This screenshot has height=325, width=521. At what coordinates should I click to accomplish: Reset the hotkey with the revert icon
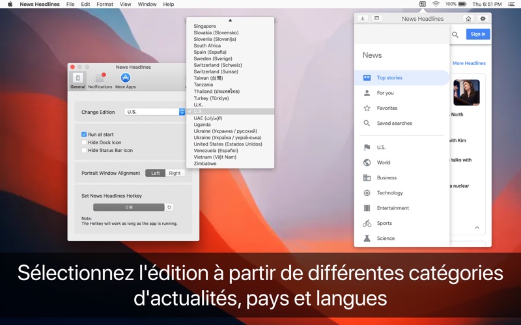pos(169,207)
